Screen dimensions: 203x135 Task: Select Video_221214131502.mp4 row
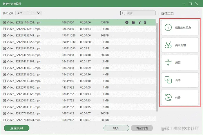pos(78,62)
